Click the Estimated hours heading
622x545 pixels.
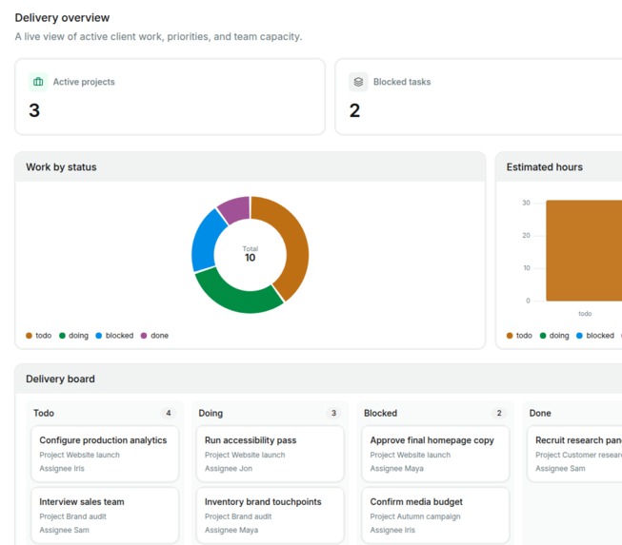point(544,167)
